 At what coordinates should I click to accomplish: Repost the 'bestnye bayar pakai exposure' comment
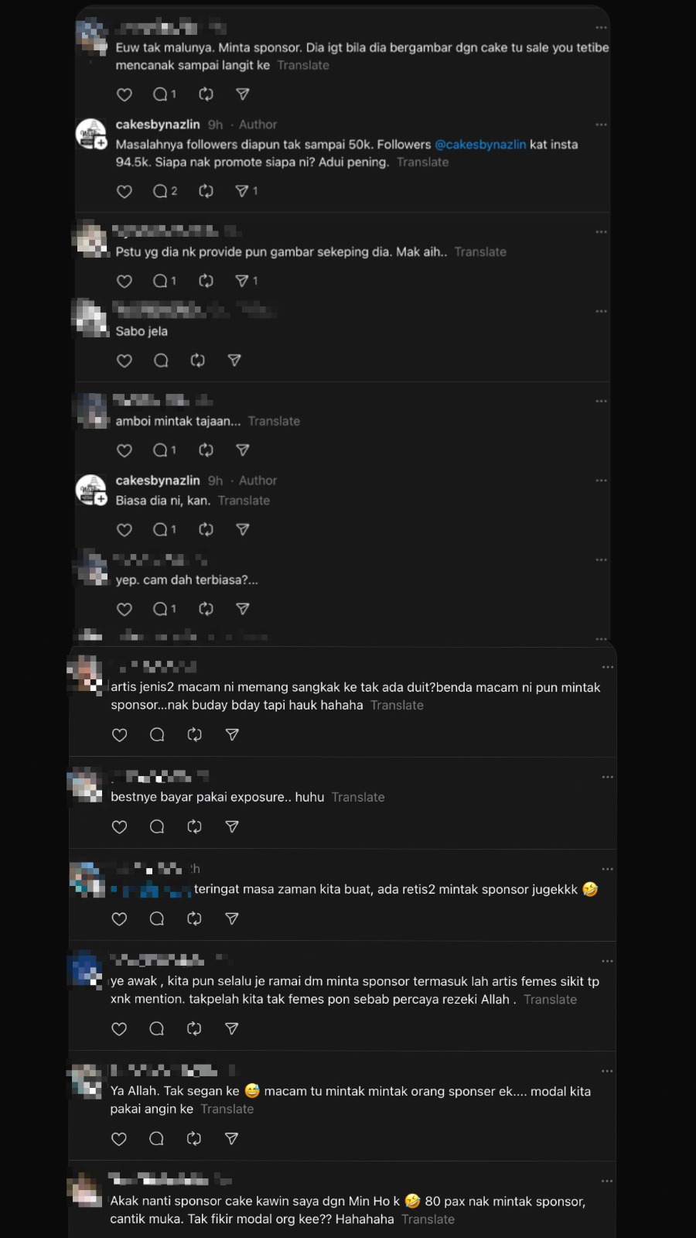(x=194, y=827)
